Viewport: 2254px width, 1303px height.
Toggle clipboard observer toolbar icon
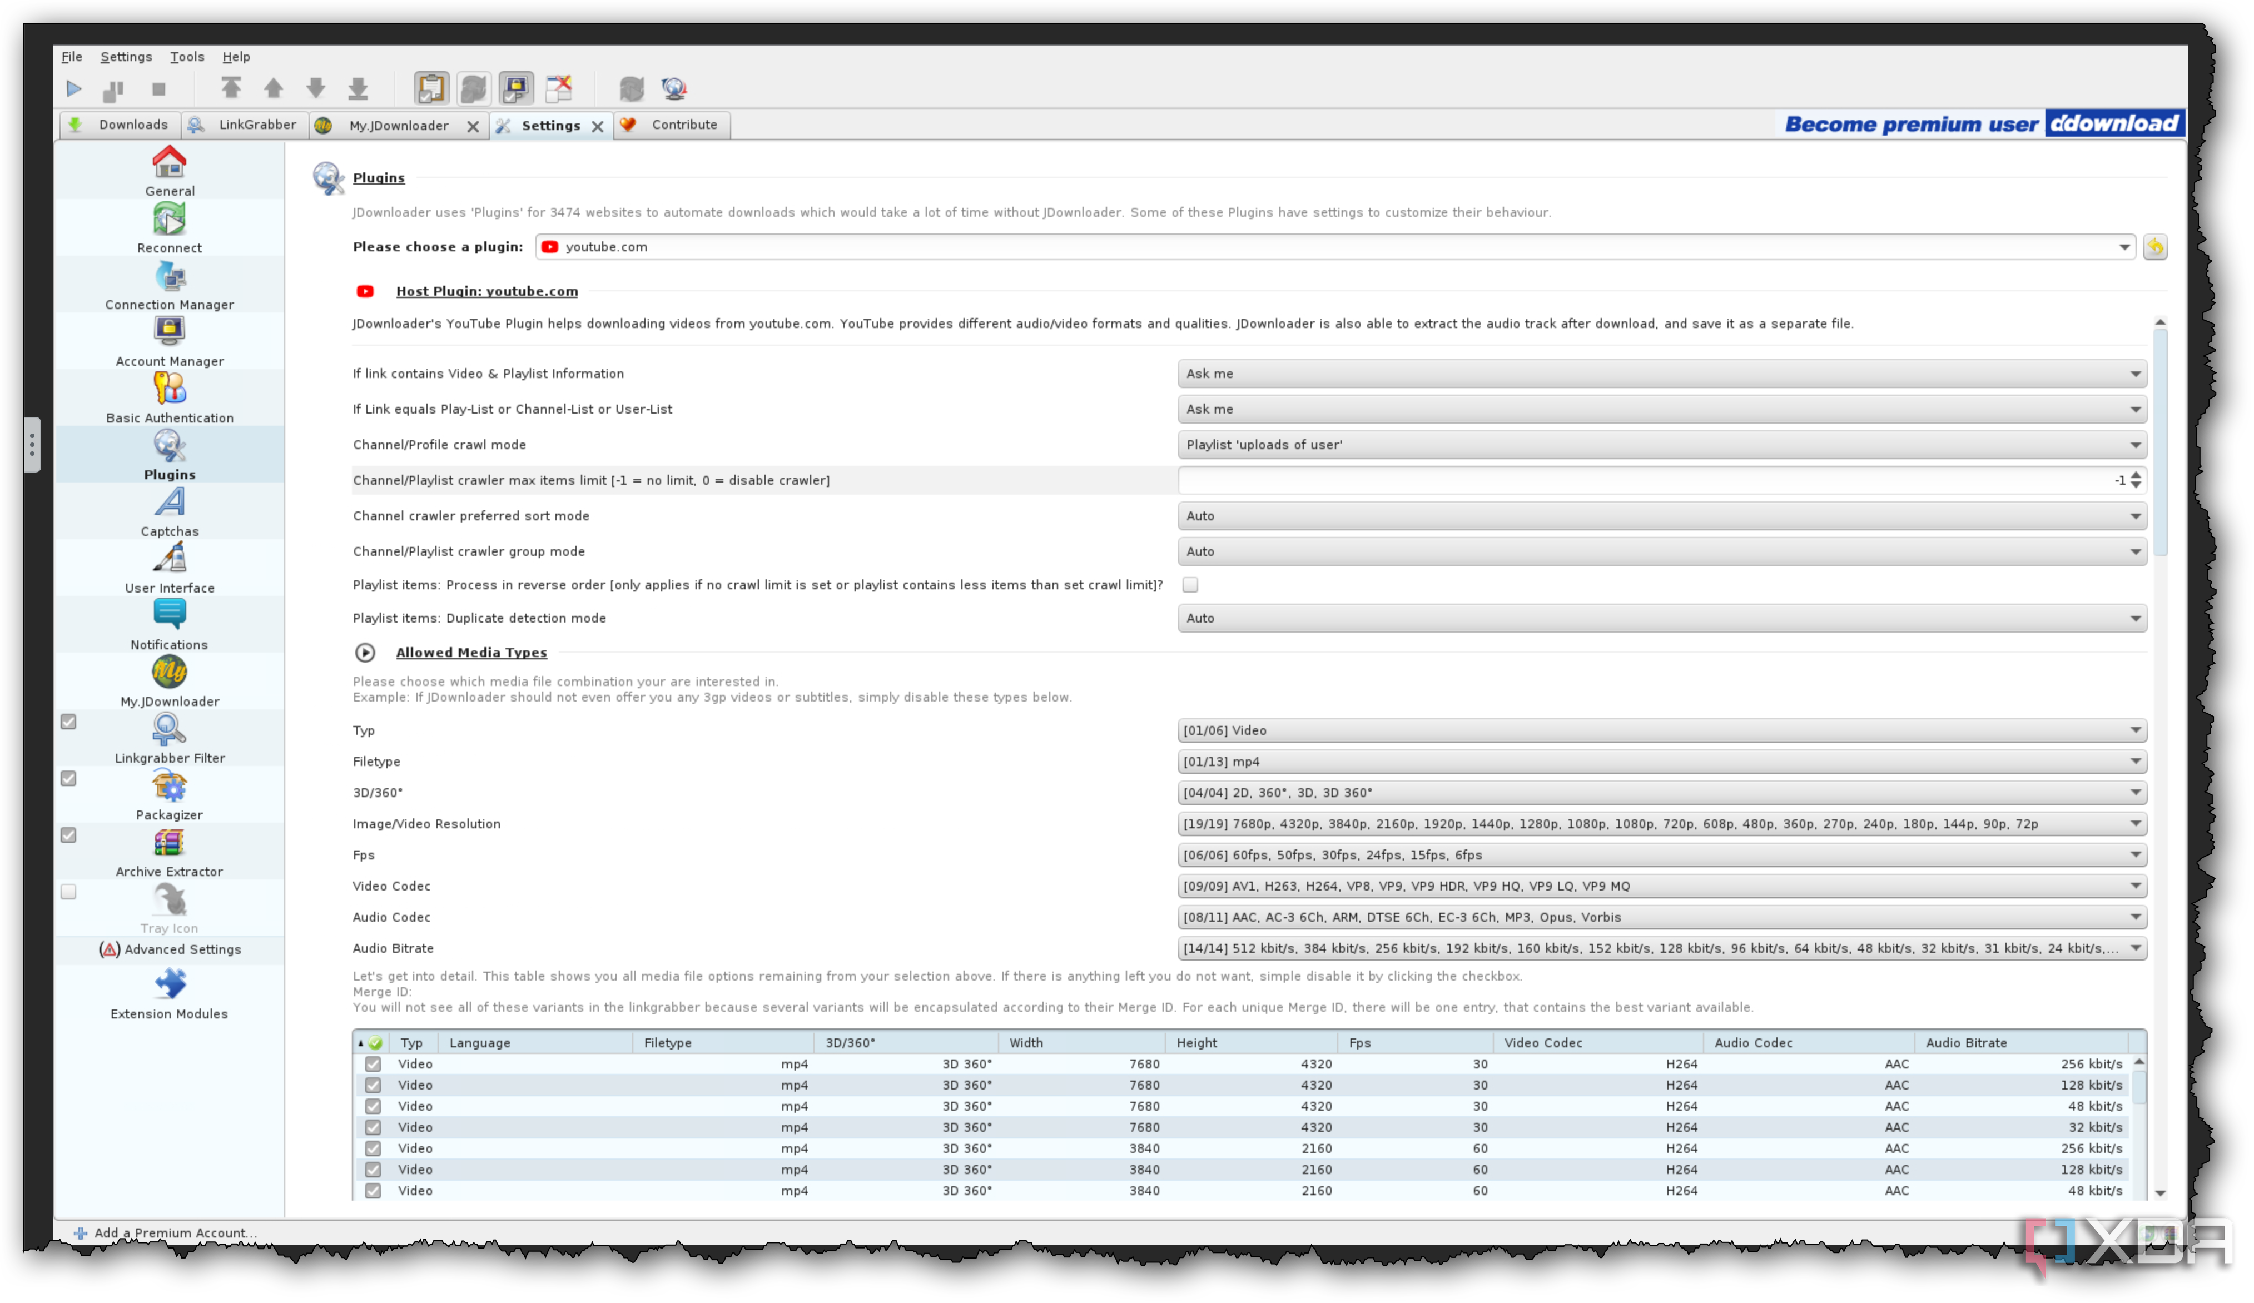coord(431,88)
